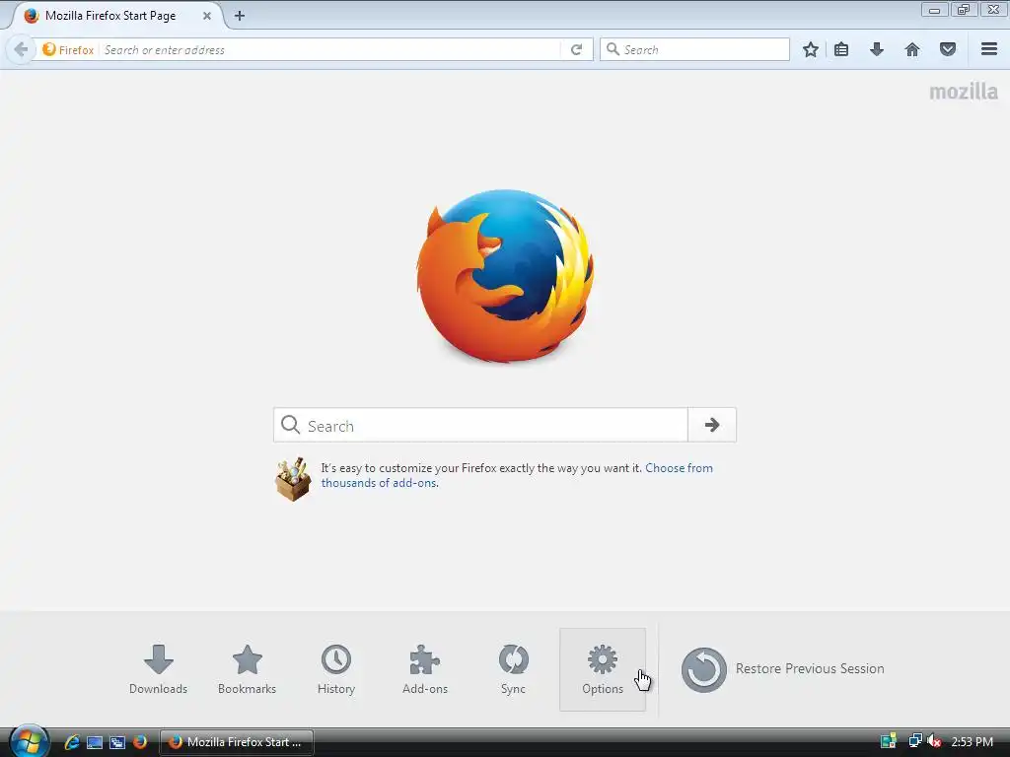The image size is (1010, 757).
Task: Open the Pocket icon in toolbar
Action: [948, 49]
